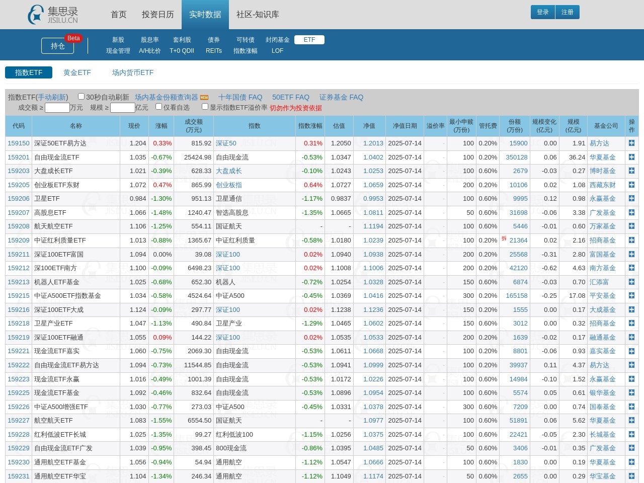Viewport: 644px width, 483px height.
Task: Add 159206 卫星ETF using plus icon
Action: pos(631,199)
